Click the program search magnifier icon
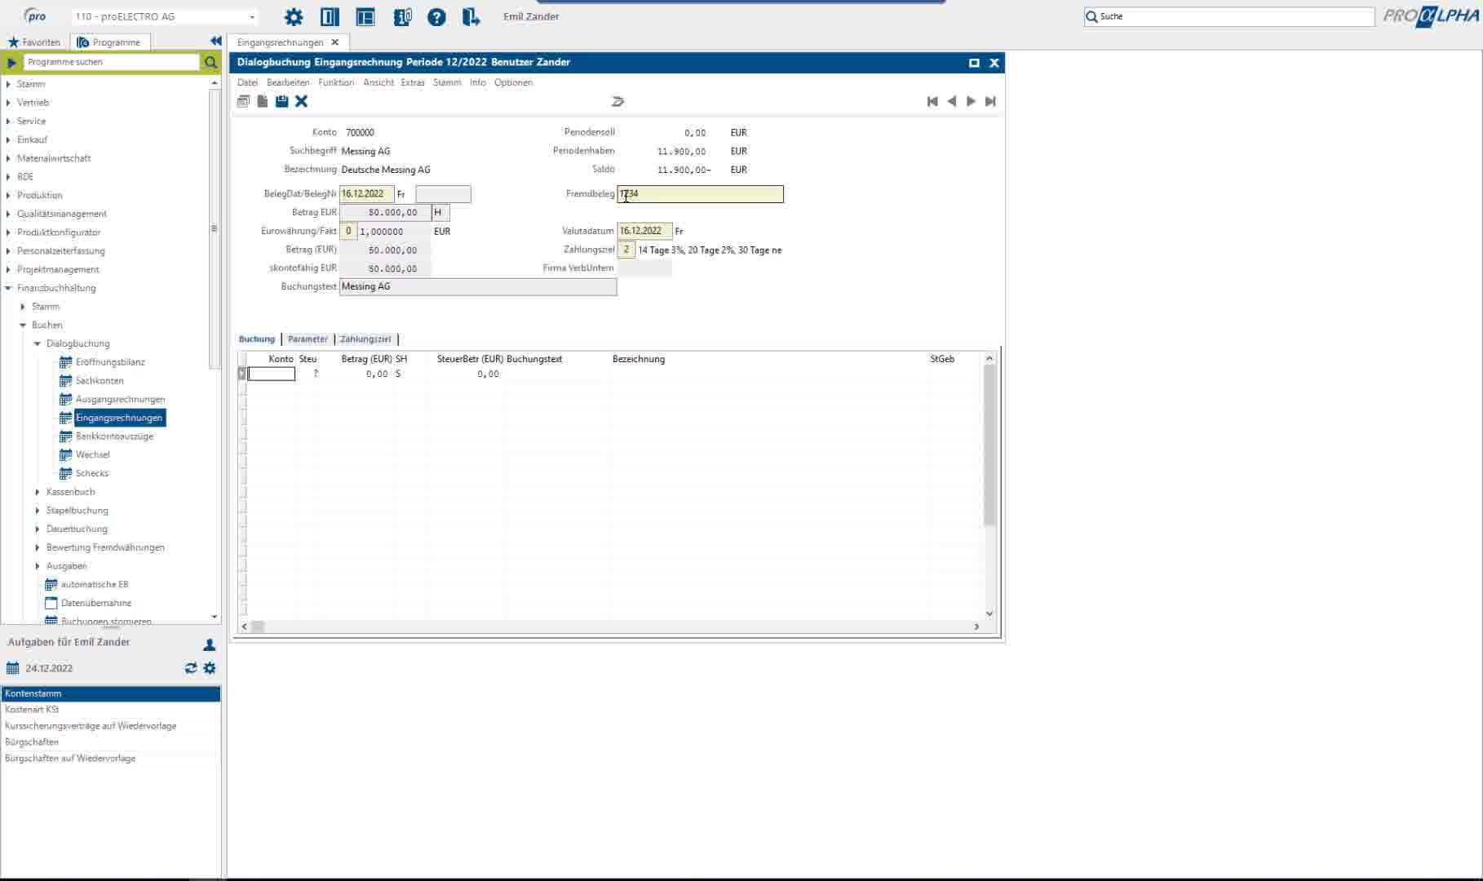Screen dimensions: 1483x881 click(x=210, y=62)
